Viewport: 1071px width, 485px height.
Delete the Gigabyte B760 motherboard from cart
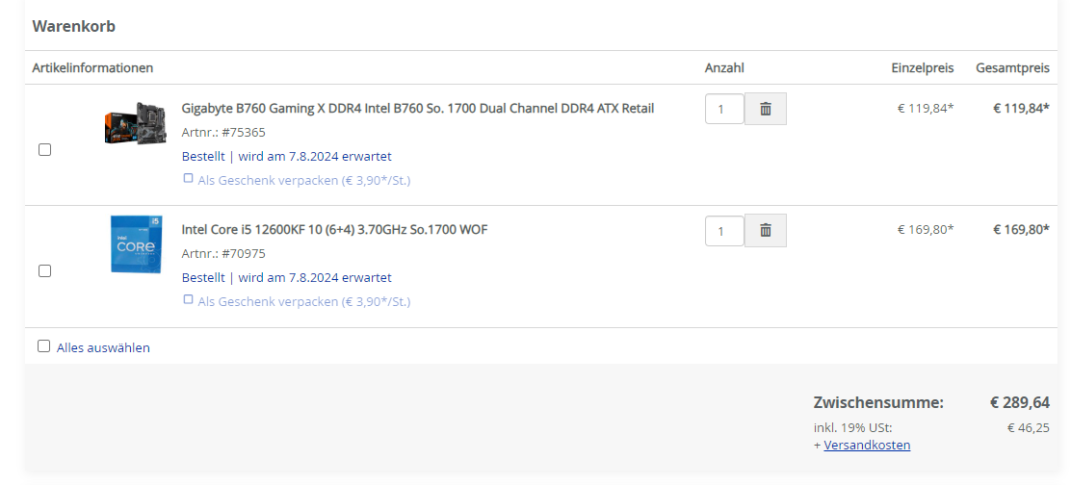tap(766, 109)
